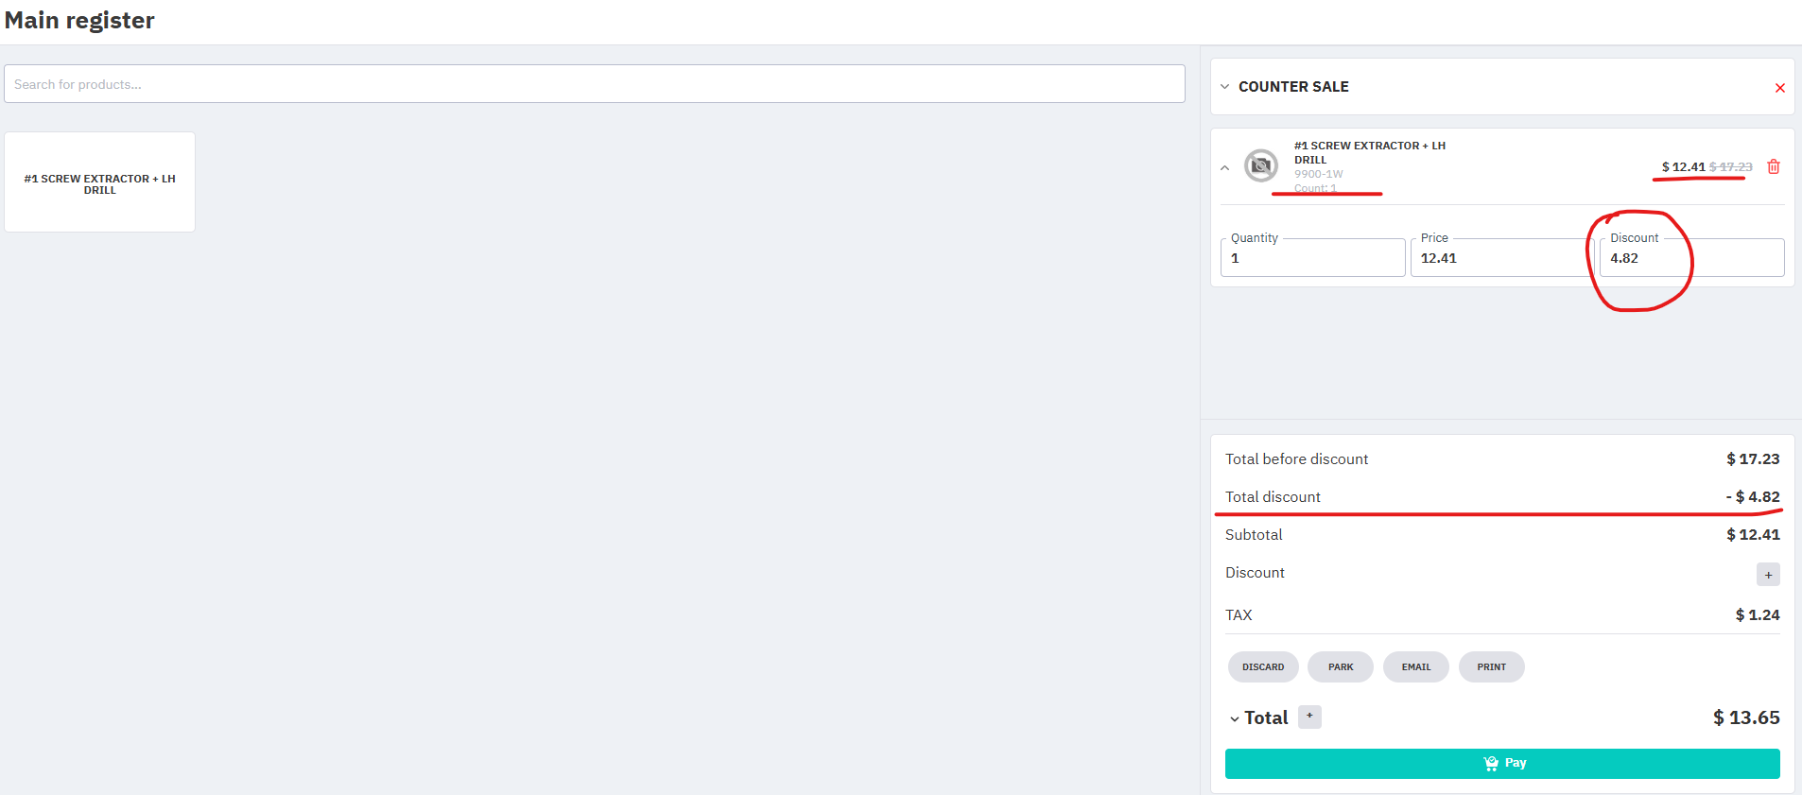1802x795 pixels.
Task: Click the Quantity input field
Action: tap(1312, 258)
